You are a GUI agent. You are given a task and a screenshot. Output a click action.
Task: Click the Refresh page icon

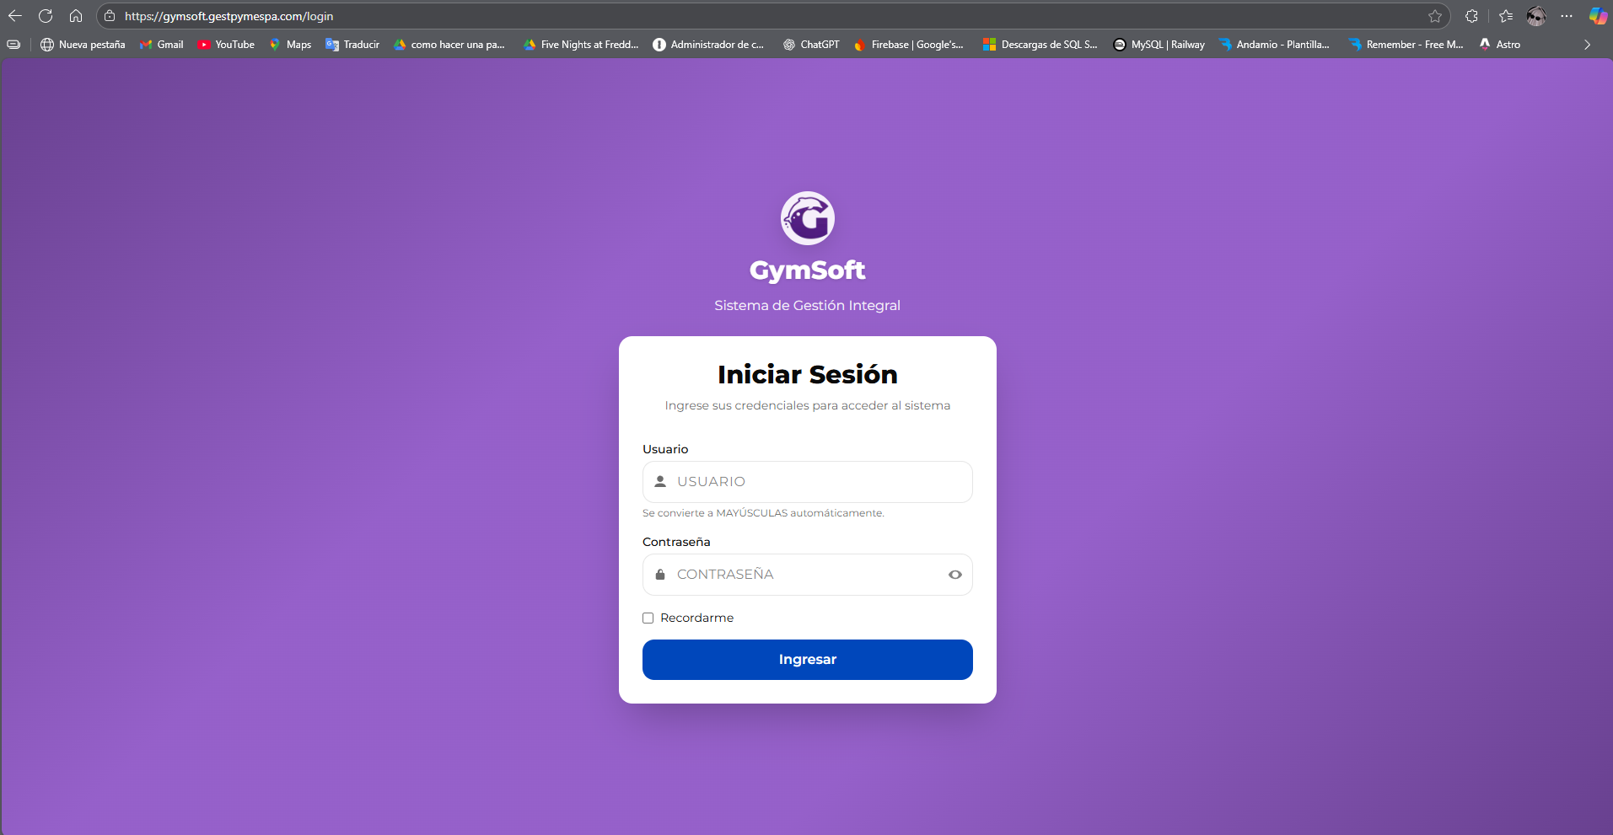[x=46, y=15]
